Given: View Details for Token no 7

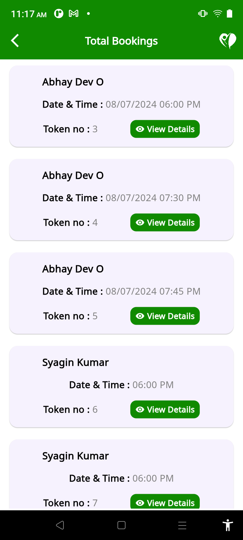Looking at the screenshot, I should 165,503.
